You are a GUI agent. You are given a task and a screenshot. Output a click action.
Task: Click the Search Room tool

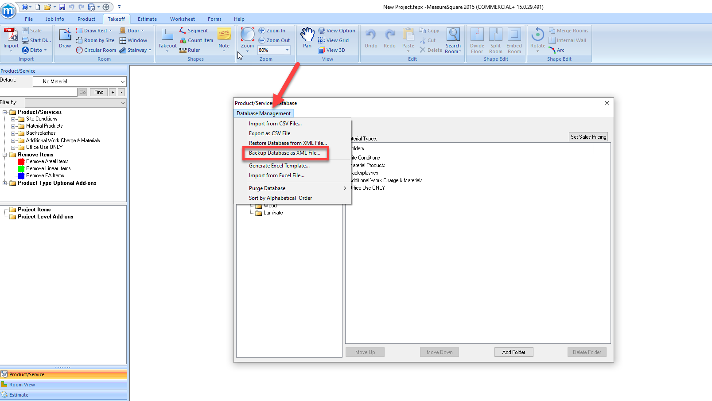pyautogui.click(x=453, y=40)
